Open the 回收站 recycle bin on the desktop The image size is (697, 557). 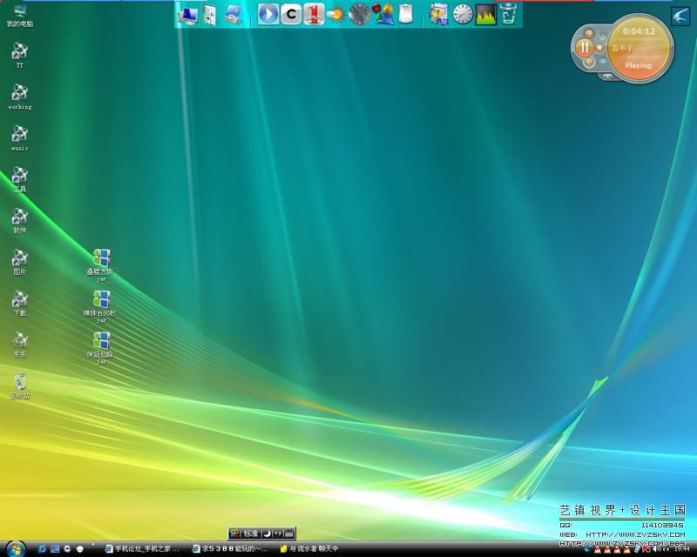click(x=19, y=386)
